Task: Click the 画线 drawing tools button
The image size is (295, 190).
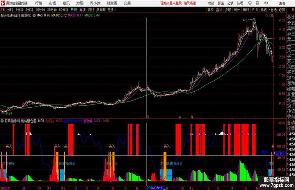Action: click(246, 10)
